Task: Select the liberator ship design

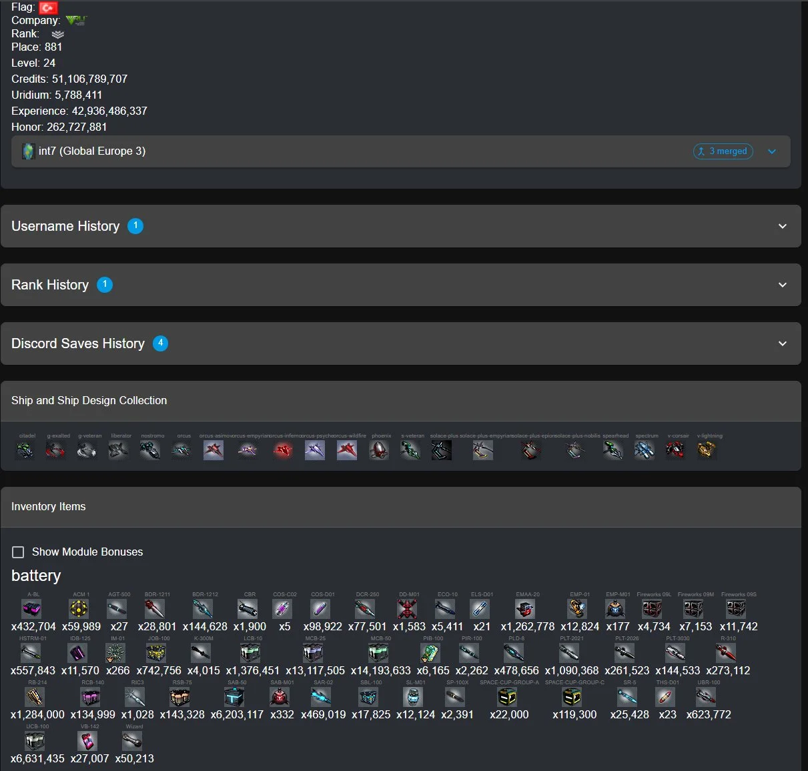Action: tap(119, 451)
